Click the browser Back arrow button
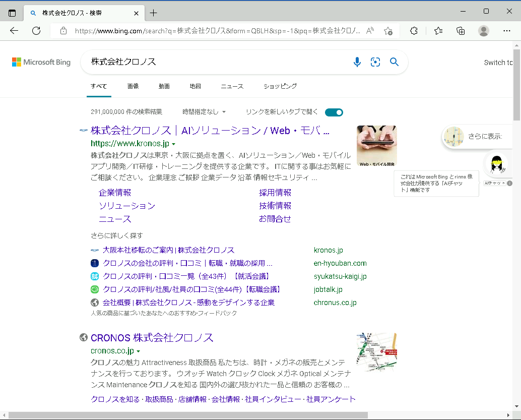The height and width of the screenshot is (420, 521). pos(14,31)
